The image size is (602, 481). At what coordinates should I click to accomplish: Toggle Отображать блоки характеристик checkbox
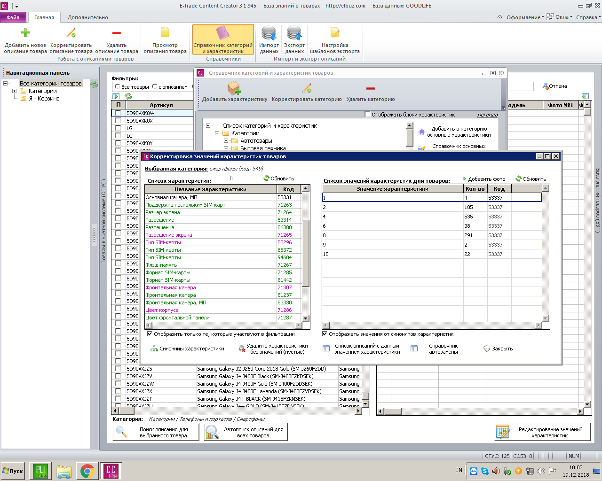tap(368, 115)
